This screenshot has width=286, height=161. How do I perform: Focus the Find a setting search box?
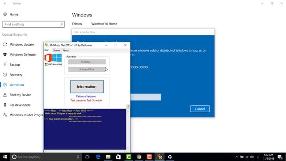(x=34, y=24)
